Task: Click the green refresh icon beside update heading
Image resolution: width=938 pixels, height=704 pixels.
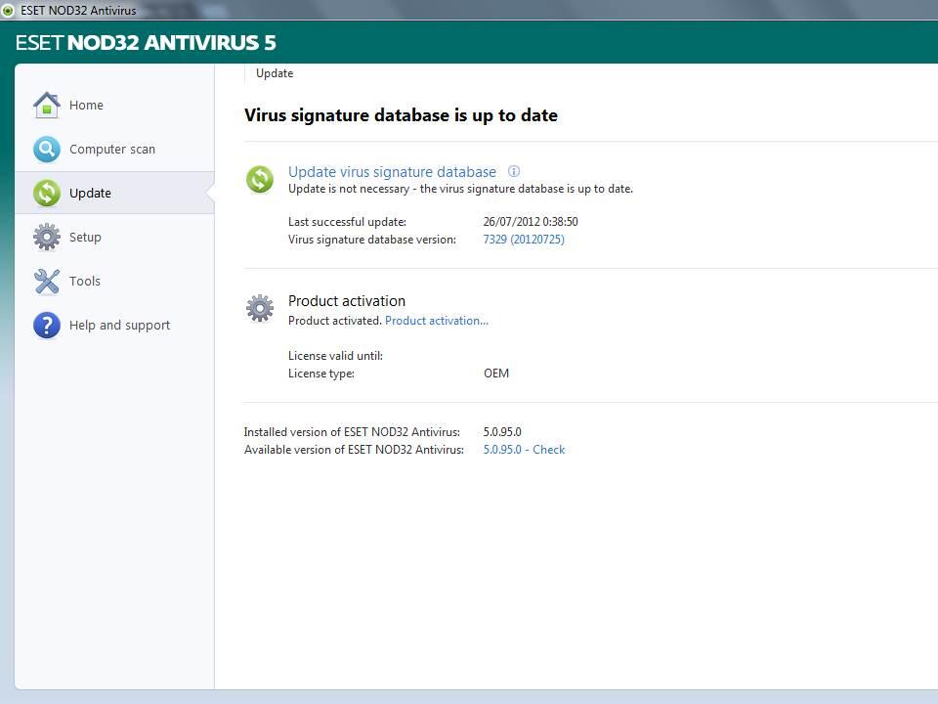Action: point(260,179)
